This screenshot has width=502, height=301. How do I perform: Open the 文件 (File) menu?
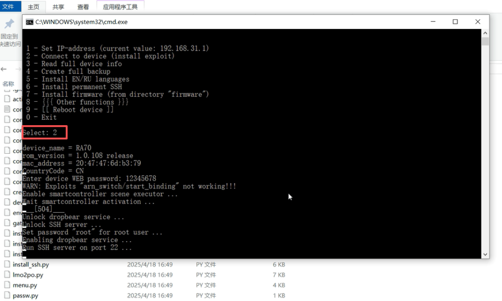(x=8, y=7)
